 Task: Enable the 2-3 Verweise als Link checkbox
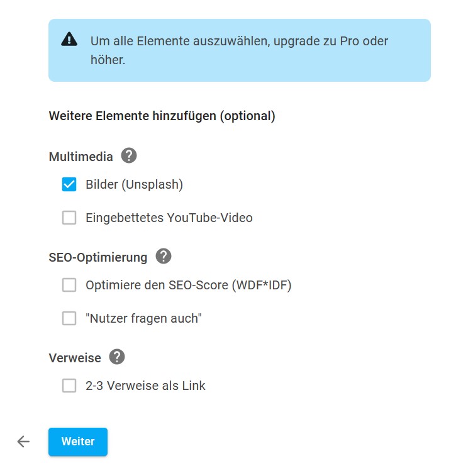pyautogui.click(x=69, y=386)
